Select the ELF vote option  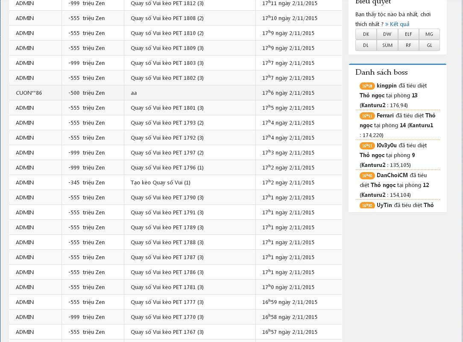tap(408, 34)
